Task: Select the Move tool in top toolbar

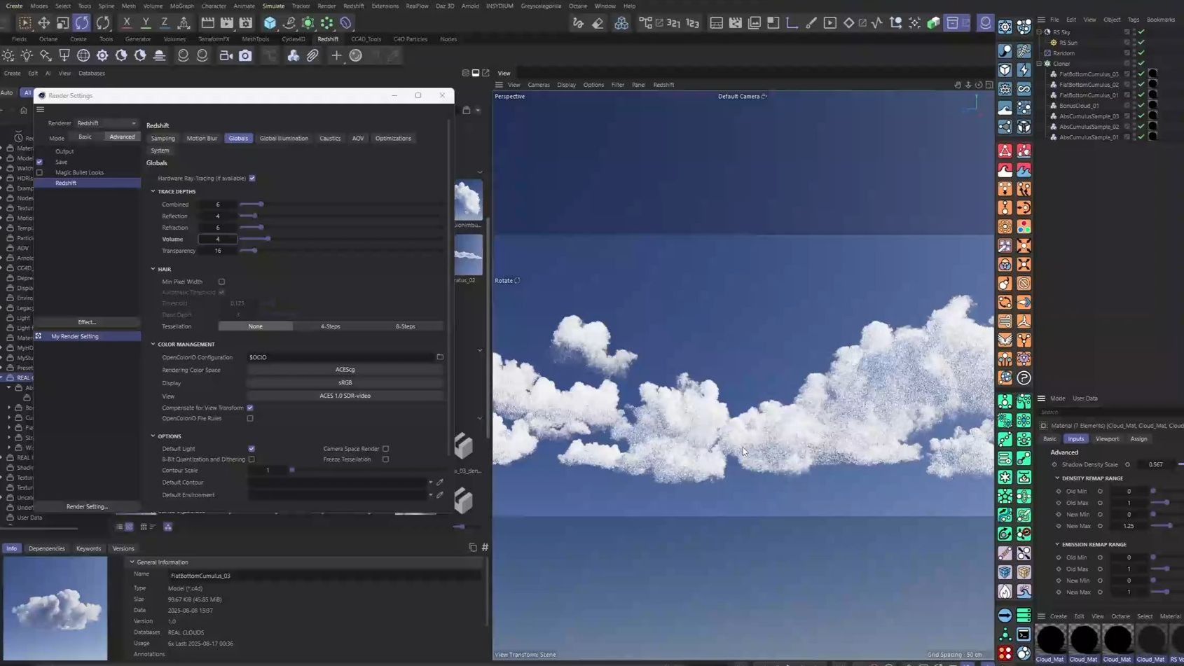Action: (x=43, y=22)
